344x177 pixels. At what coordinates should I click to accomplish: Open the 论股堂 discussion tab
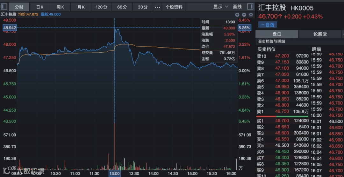pos(320,34)
